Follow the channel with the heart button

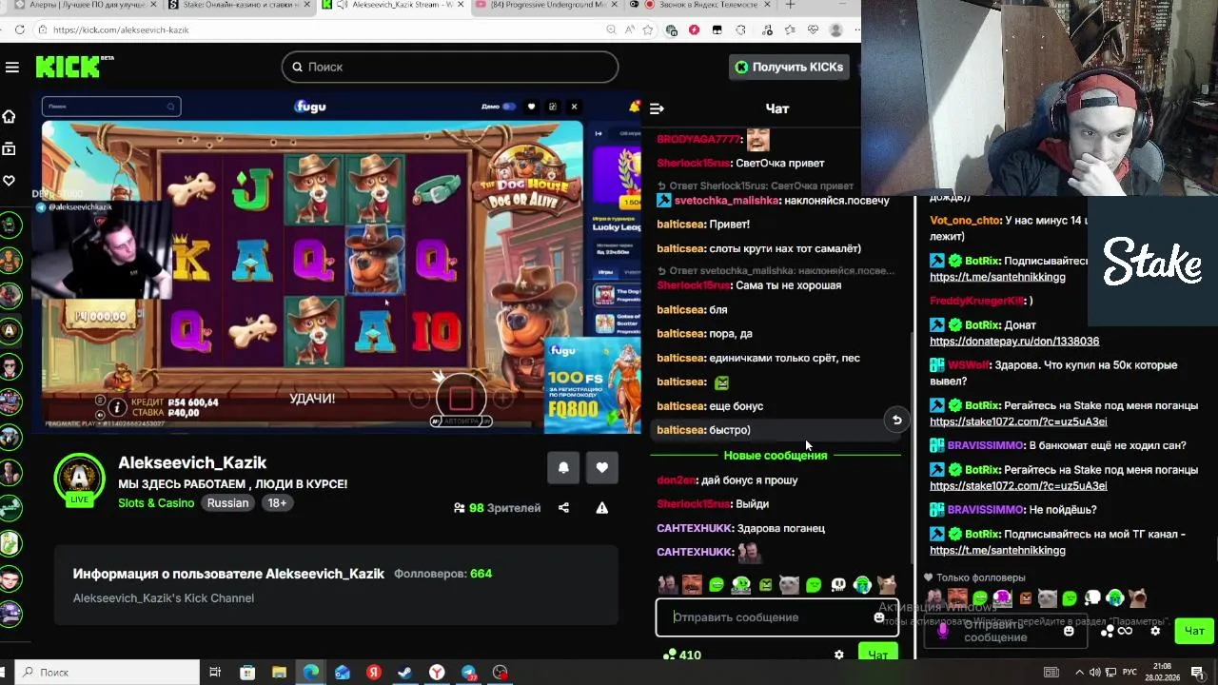pyautogui.click(x=602, y=467)
